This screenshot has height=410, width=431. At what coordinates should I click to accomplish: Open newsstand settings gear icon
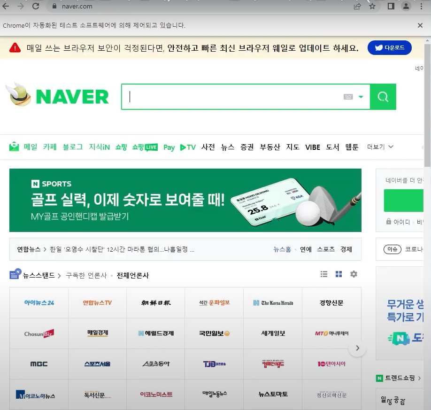pyautogui.click(x=354, y=274)
